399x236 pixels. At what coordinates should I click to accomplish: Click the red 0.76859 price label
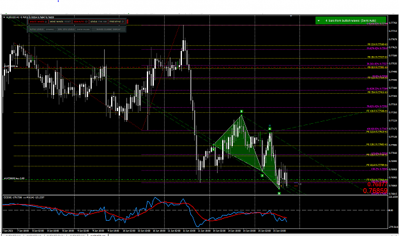tap(375, 191)
